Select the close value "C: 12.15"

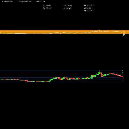47,8
